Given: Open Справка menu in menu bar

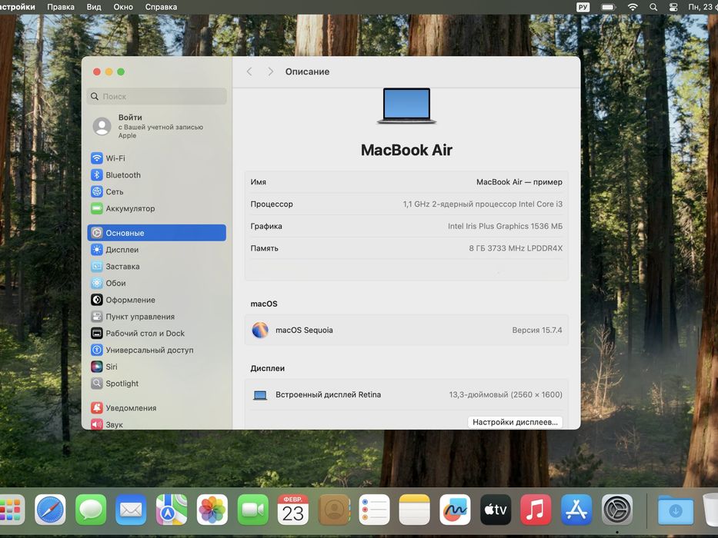Looking at the screenshot, I should (x=161, y=7).
